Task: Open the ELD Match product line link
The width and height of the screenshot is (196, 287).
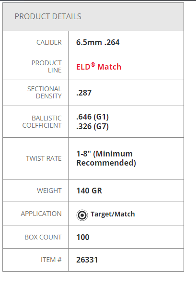Action: 99,67
